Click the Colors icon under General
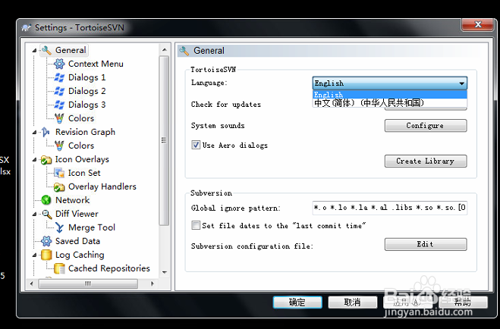 pyautogui.click(x=59, y=118)
